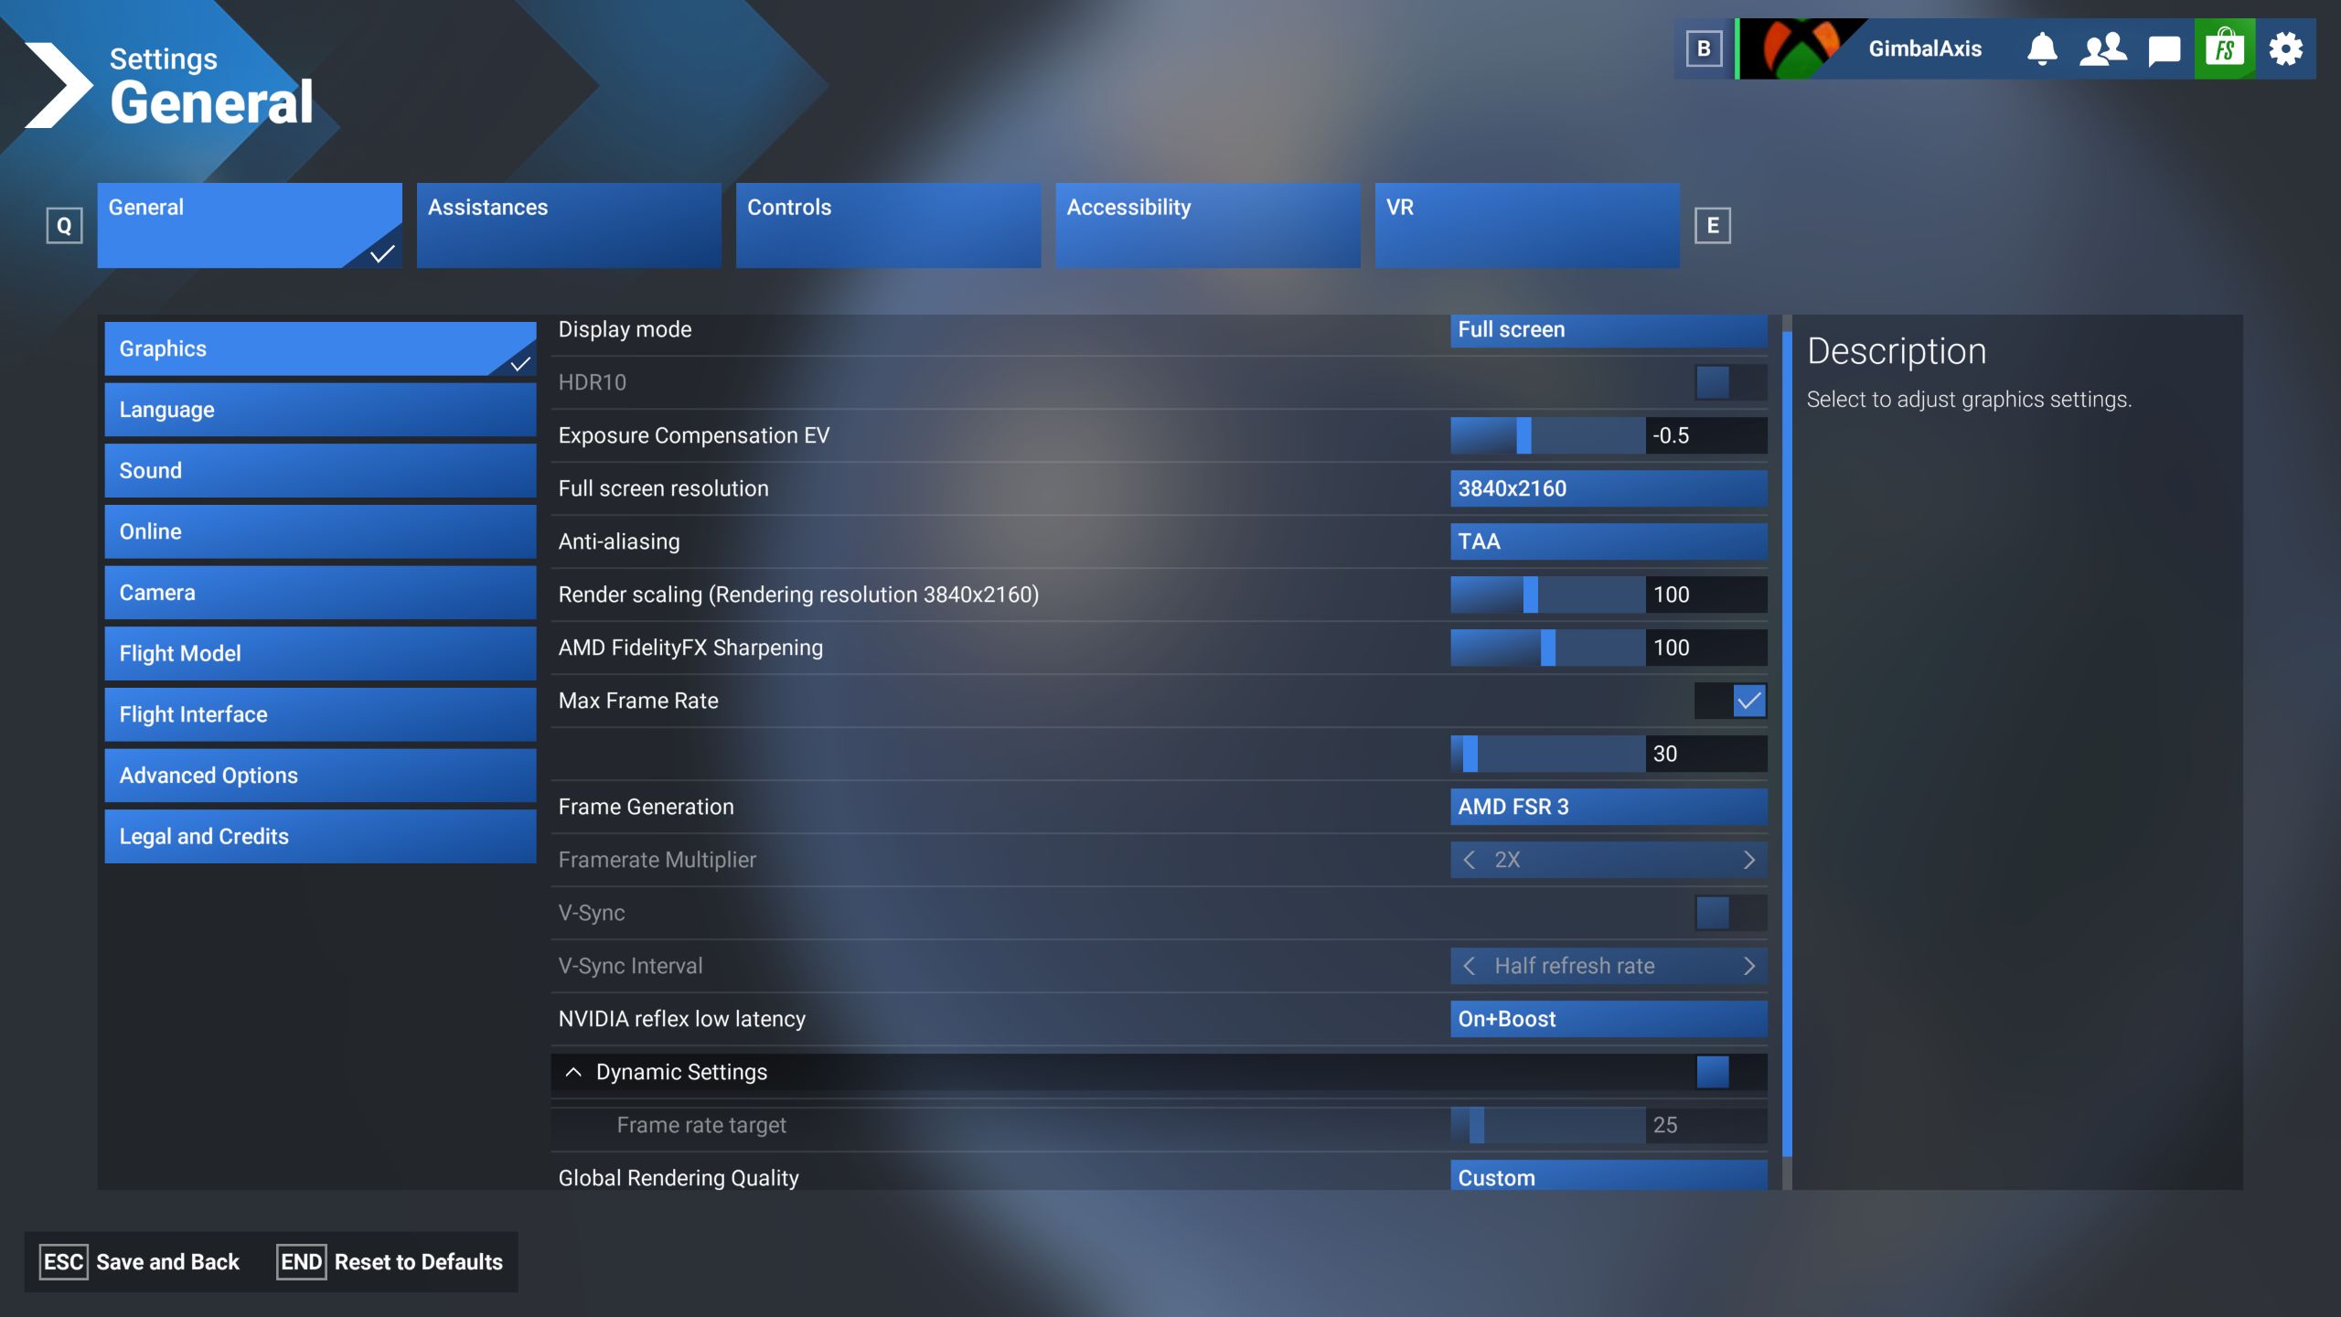The height and width of the screenshot is (1317, 2341).
Task: Toggle the V-Sync switch
Action: pyautogui.click(x=1730, y=913)
